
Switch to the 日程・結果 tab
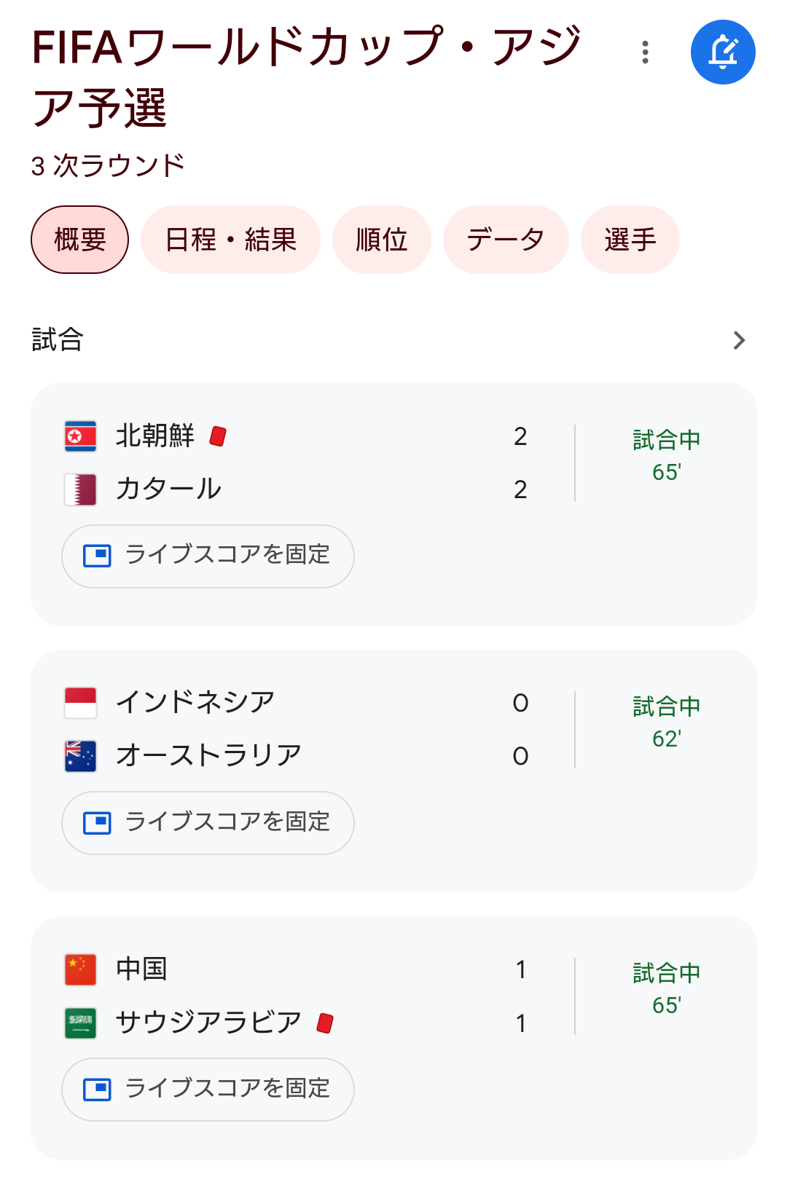[230, 240]
